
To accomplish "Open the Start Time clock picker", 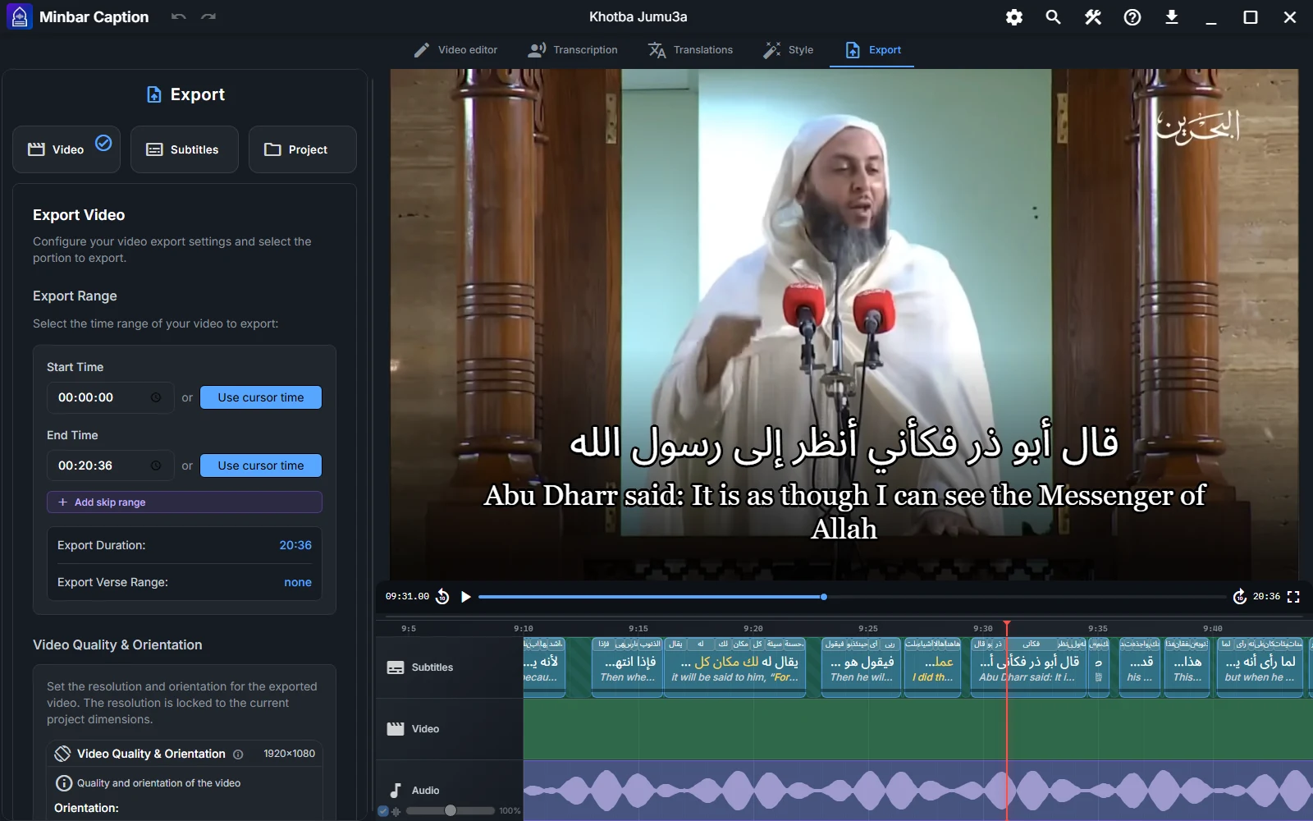I will [156, 397].
